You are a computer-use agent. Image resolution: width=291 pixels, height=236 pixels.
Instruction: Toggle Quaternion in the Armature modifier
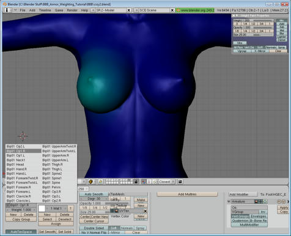tap(240, 221)
